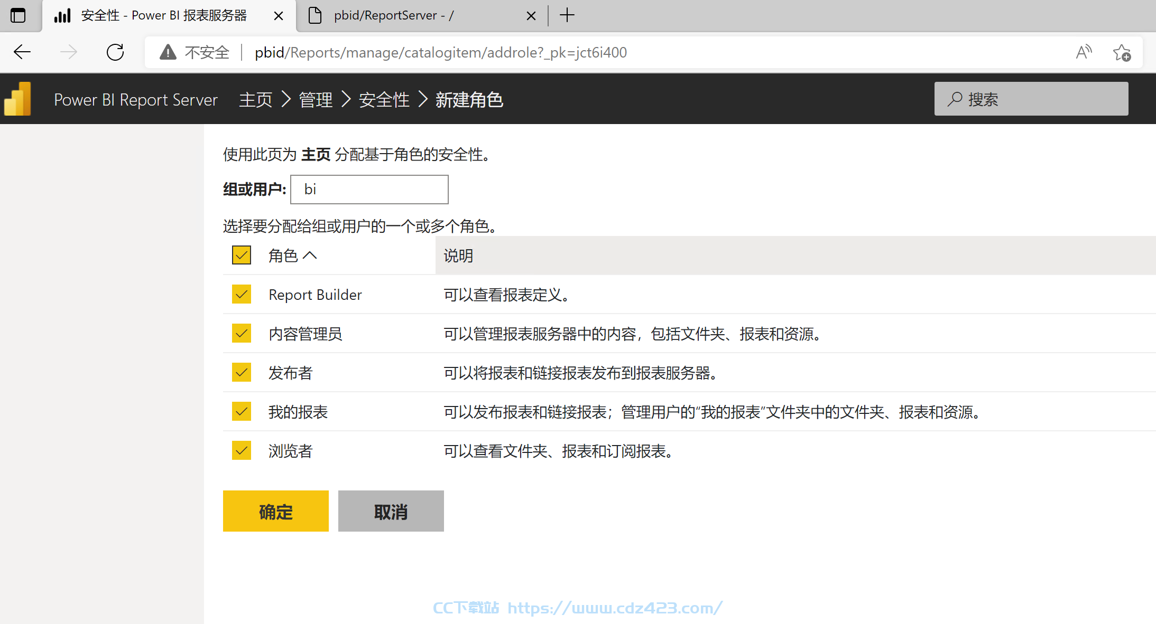Select the 发布者 role name
Screen dimensions: 1156x624
pos(290,373)
